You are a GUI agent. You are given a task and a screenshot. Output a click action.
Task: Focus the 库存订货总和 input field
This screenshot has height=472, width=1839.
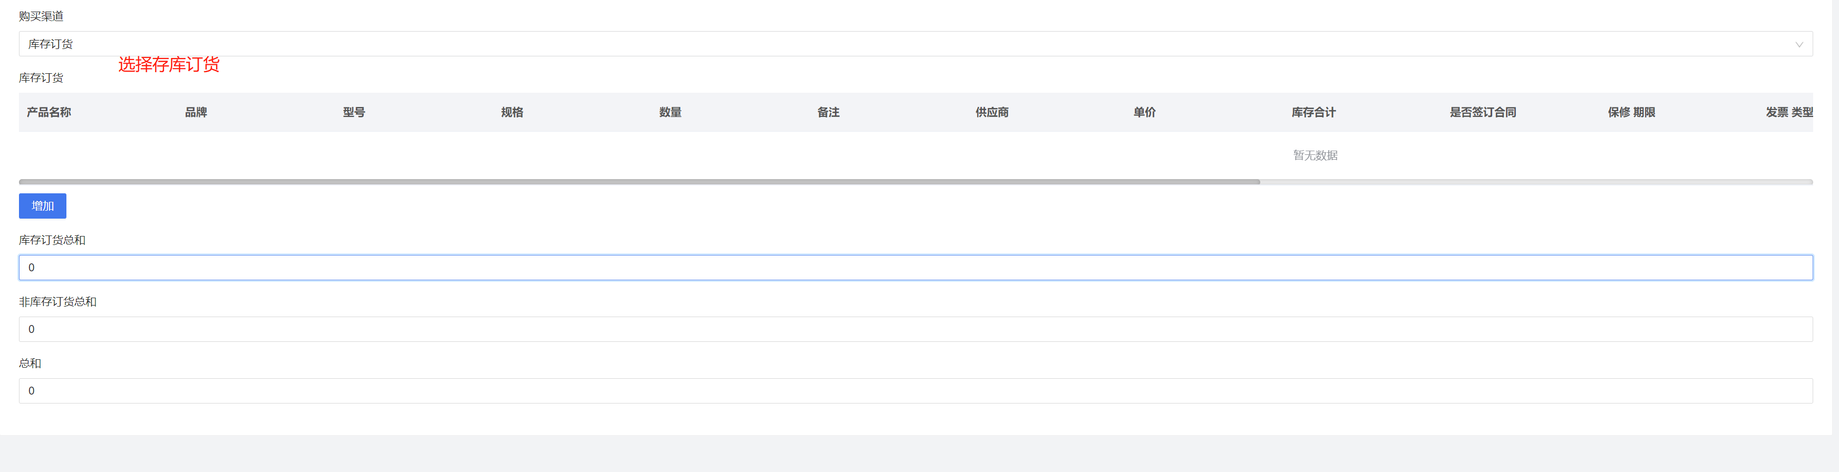pyautogui.click(x=915, y=268)
